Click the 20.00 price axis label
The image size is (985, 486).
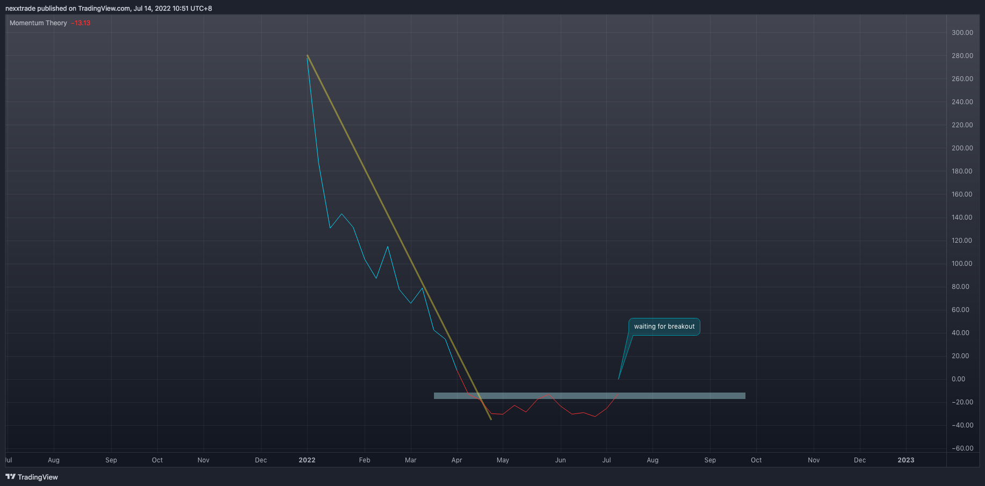click(960, 356)
